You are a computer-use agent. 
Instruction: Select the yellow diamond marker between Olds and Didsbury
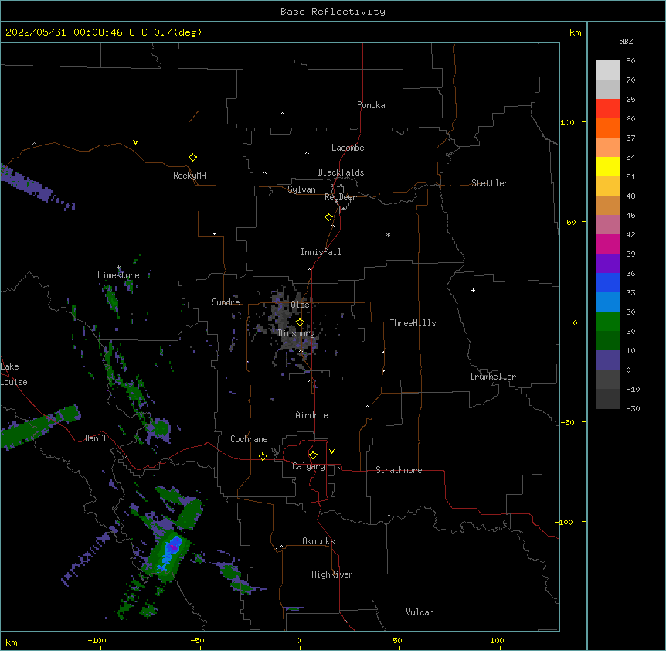point(300,322)
